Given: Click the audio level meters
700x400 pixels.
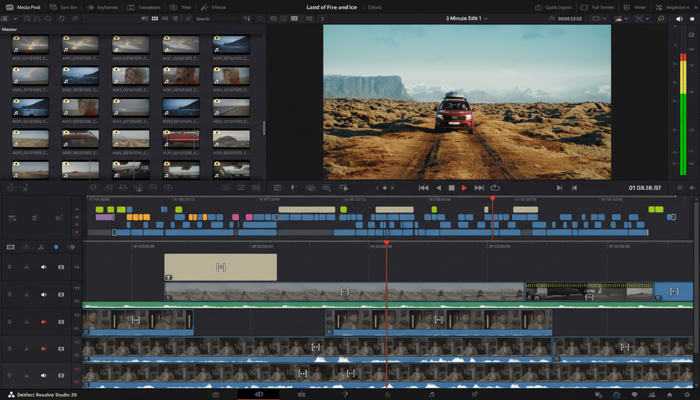Looking at the screenshot, I should 684,104.
